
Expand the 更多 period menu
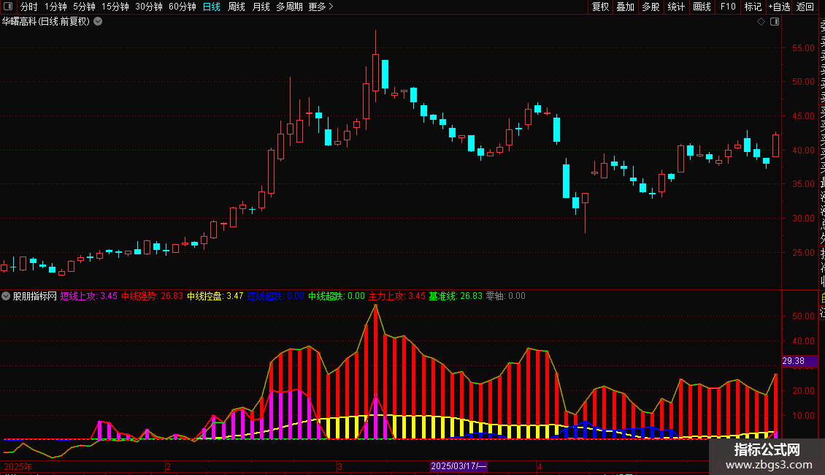click(x=321, y=7)
